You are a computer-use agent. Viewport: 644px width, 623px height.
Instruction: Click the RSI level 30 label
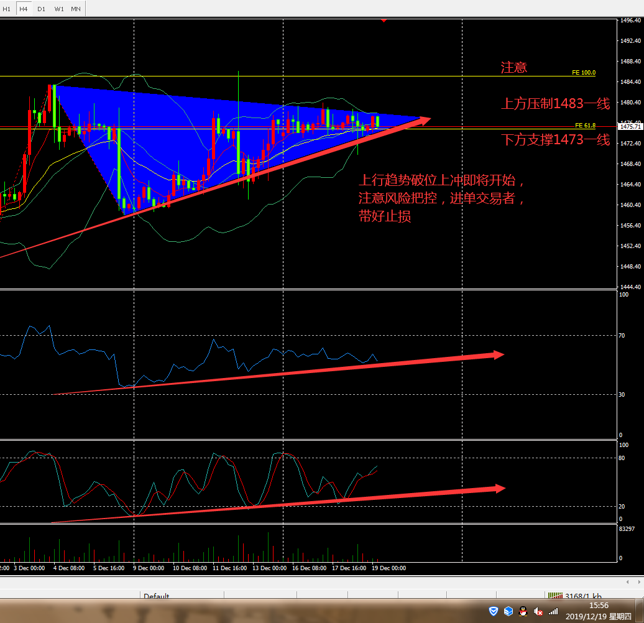(622, 395)
